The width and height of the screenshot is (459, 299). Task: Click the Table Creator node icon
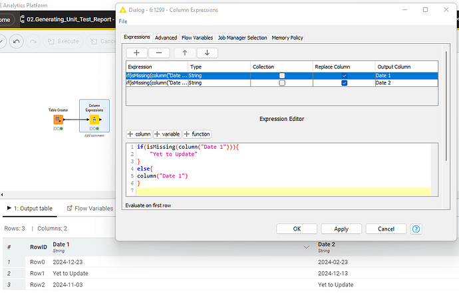pyautogui.click(x=59, y=119)
